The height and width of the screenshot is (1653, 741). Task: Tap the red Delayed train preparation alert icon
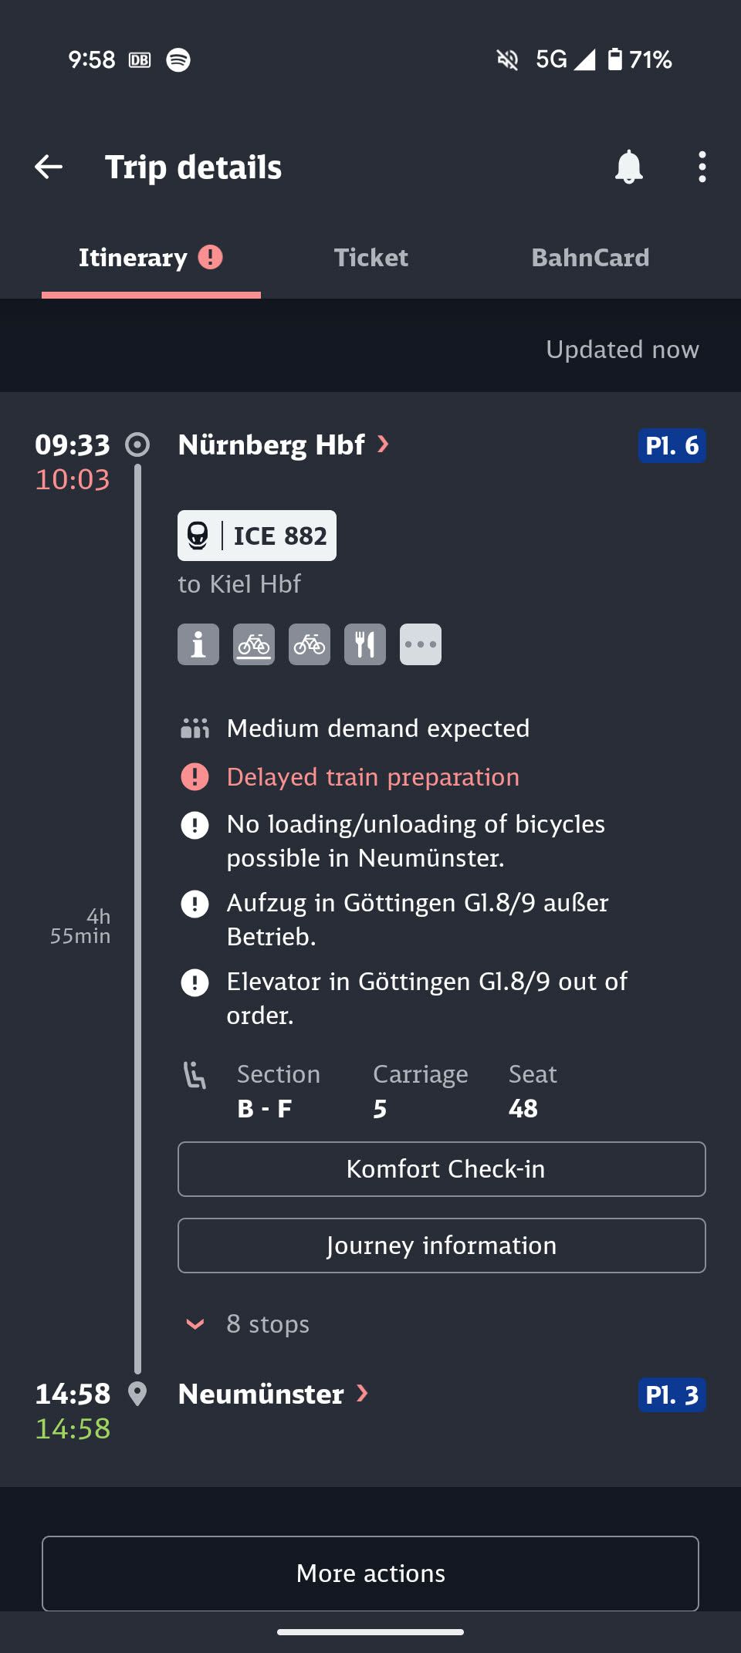point(195,777)
